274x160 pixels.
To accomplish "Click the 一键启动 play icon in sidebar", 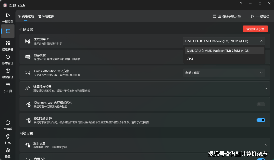I will [8, 16].
